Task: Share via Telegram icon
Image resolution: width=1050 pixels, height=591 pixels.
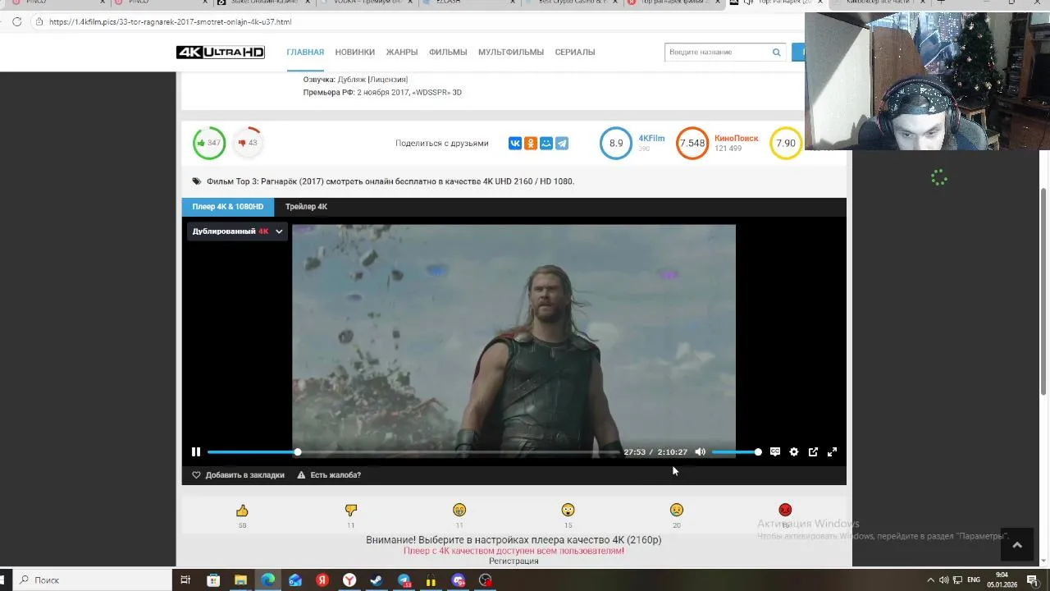Action: pos(562,144)
